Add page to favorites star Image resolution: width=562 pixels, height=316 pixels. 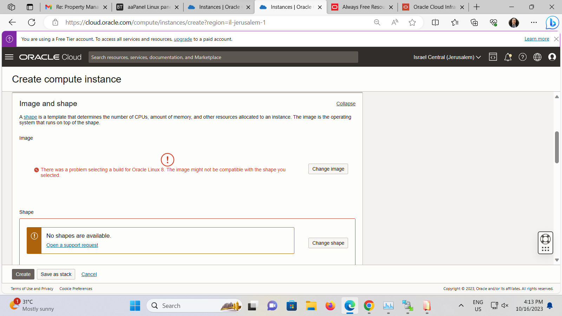pyautogui.click(x=412, y=22)
